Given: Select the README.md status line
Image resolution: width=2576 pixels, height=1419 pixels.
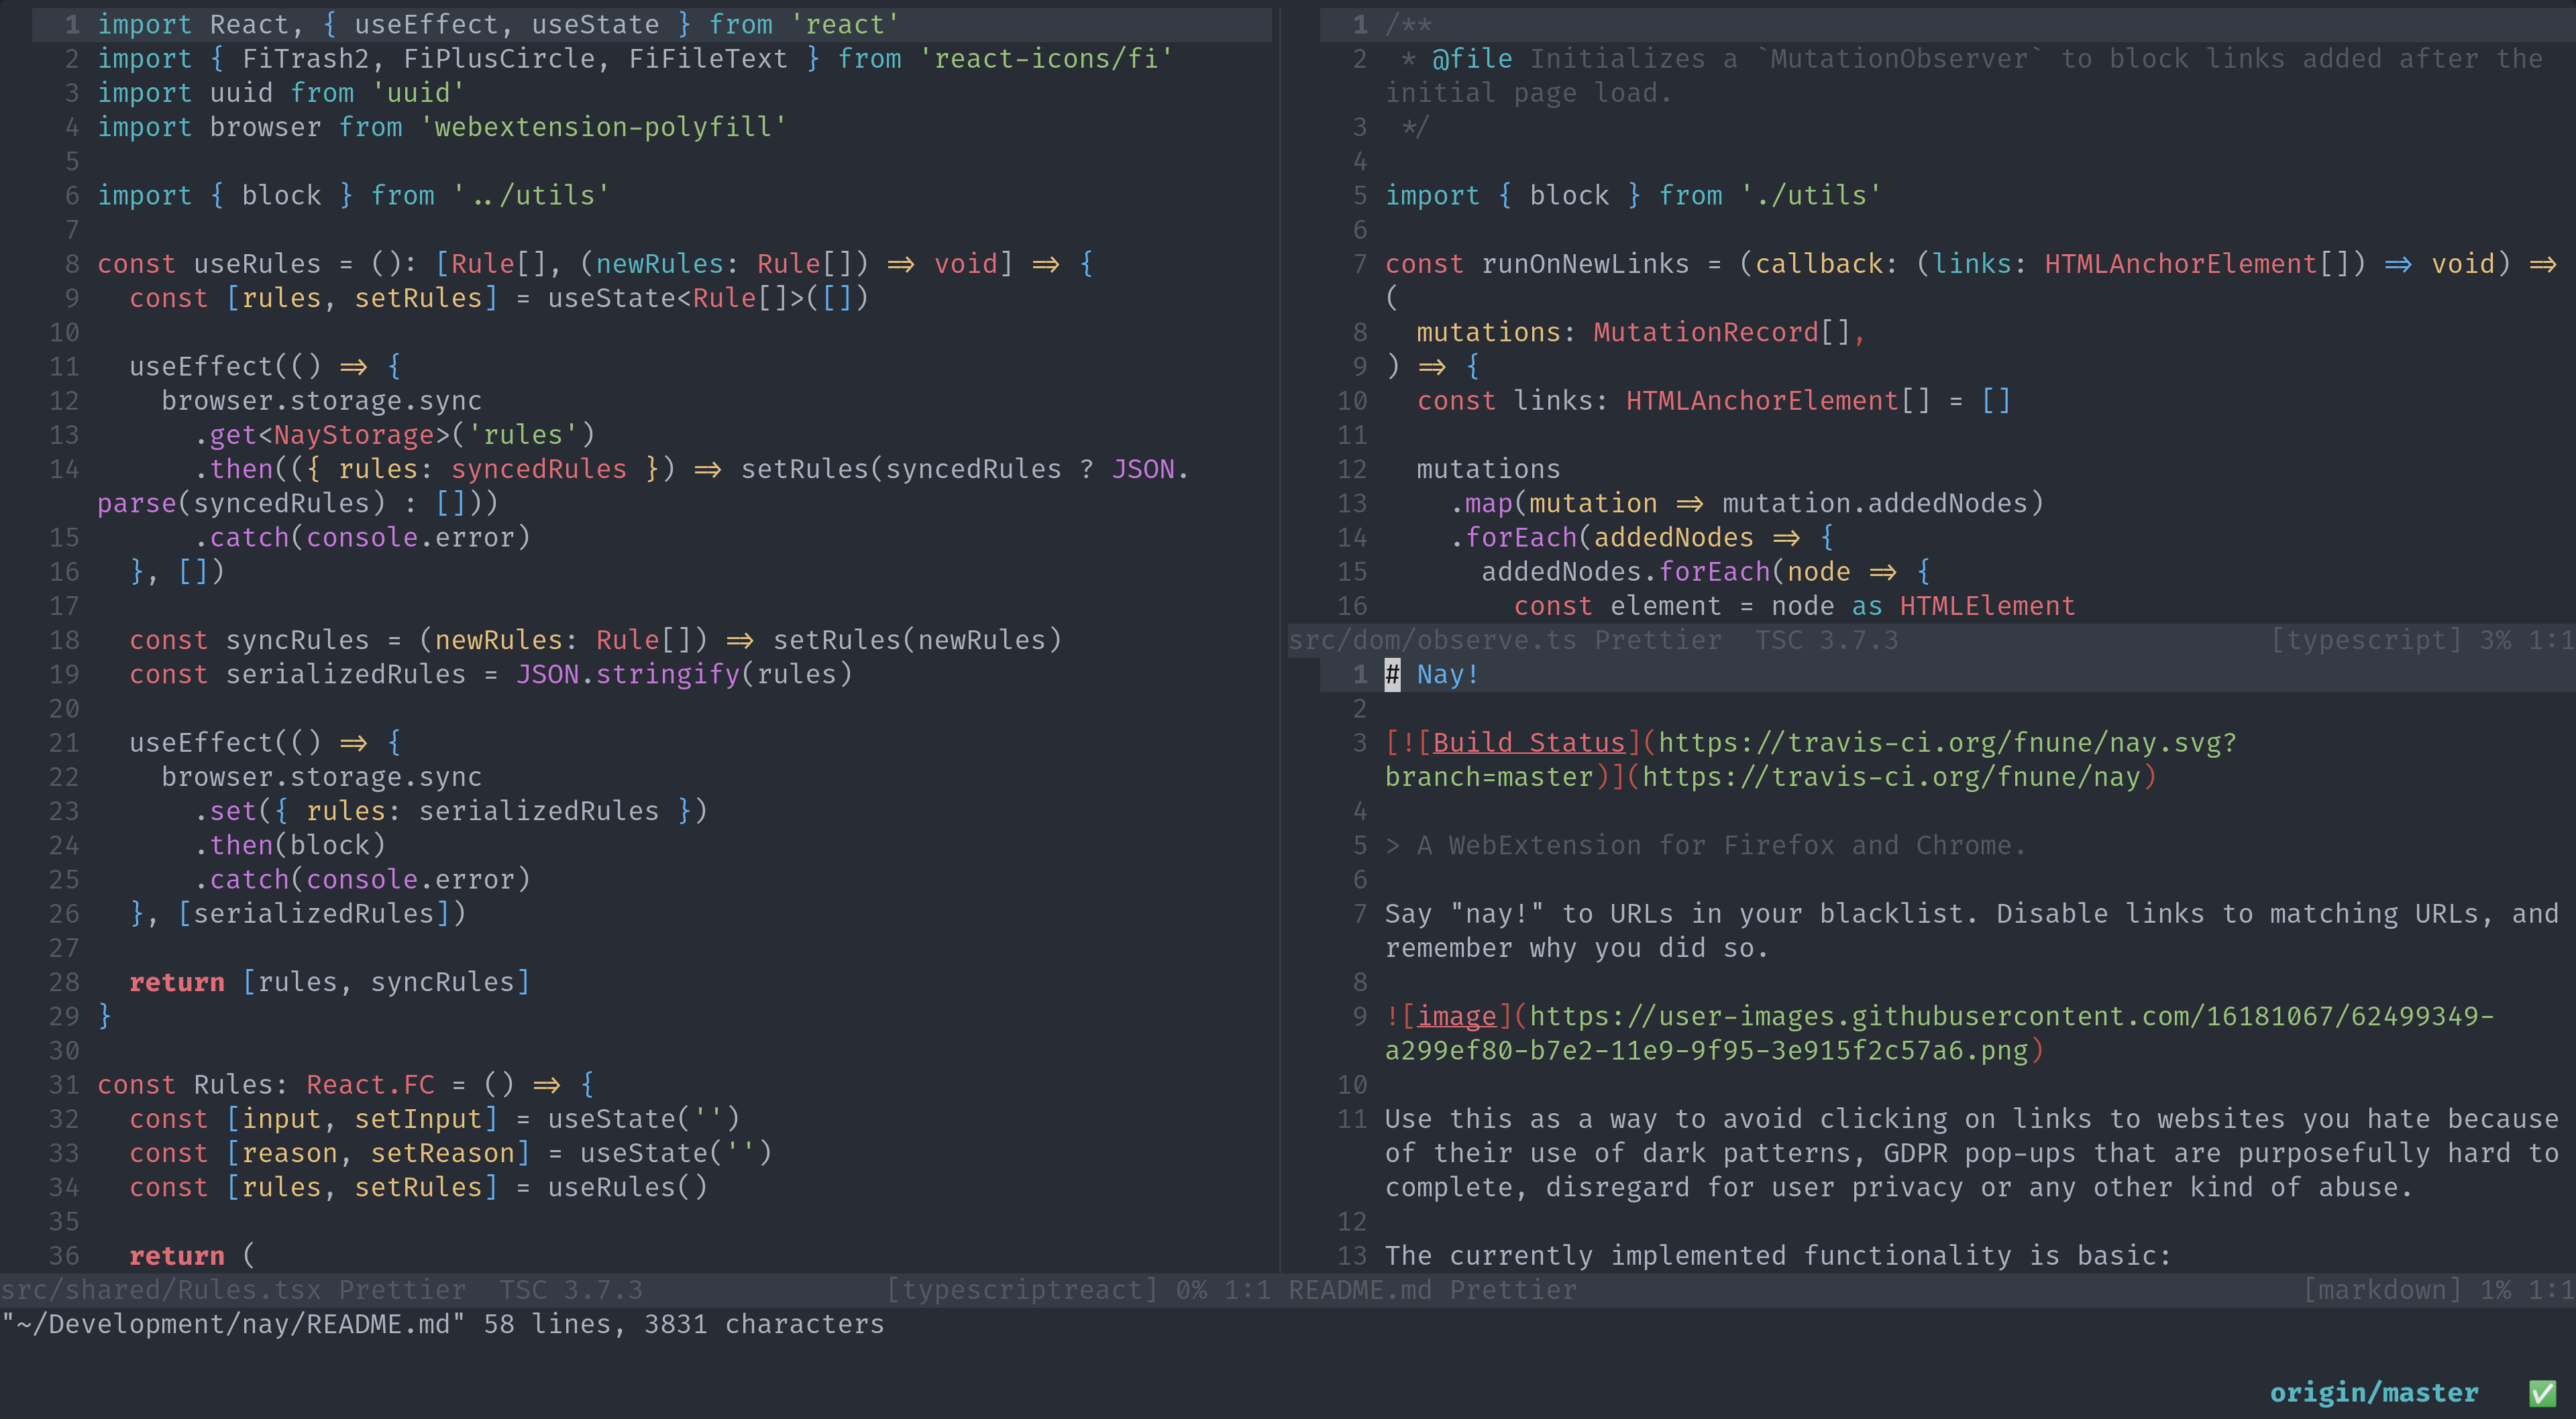Looking at the screenshot, I should coord(1359,1290).
